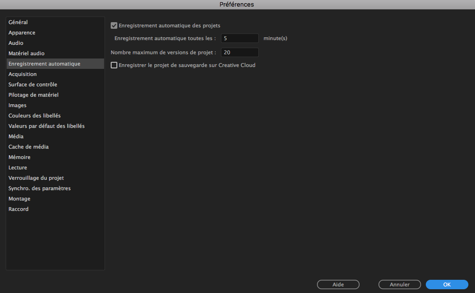Open the Montage preferences

(x=55, y=199)
